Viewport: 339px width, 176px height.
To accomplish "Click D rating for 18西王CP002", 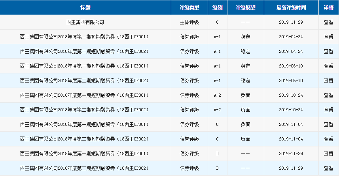I will 217,168.
